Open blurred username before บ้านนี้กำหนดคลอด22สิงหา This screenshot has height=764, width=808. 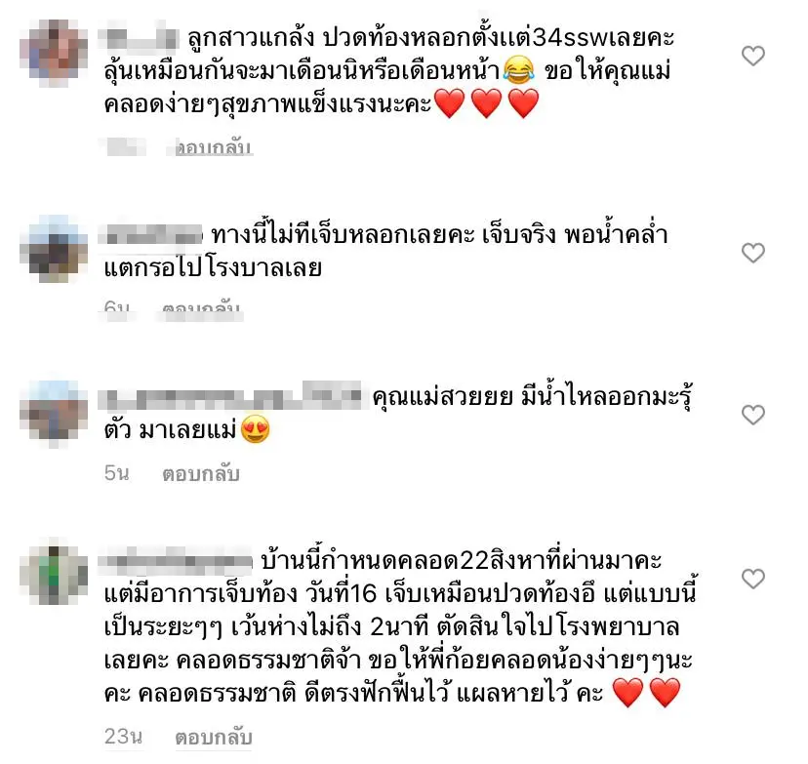[x=176, y=560]
